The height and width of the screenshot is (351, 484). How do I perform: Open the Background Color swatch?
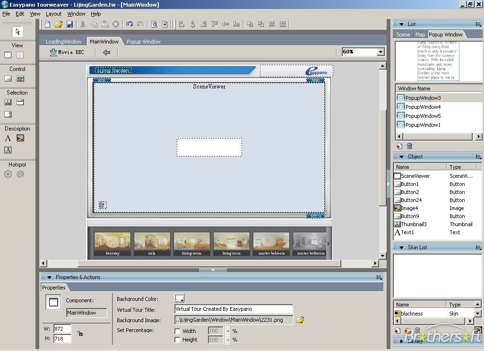pyautogui.click(x=179, y=298)
